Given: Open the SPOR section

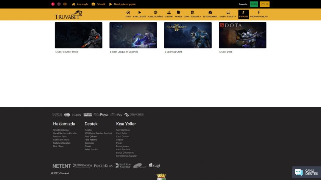Looking at the screenshot, I should click(x=128, y=14).
